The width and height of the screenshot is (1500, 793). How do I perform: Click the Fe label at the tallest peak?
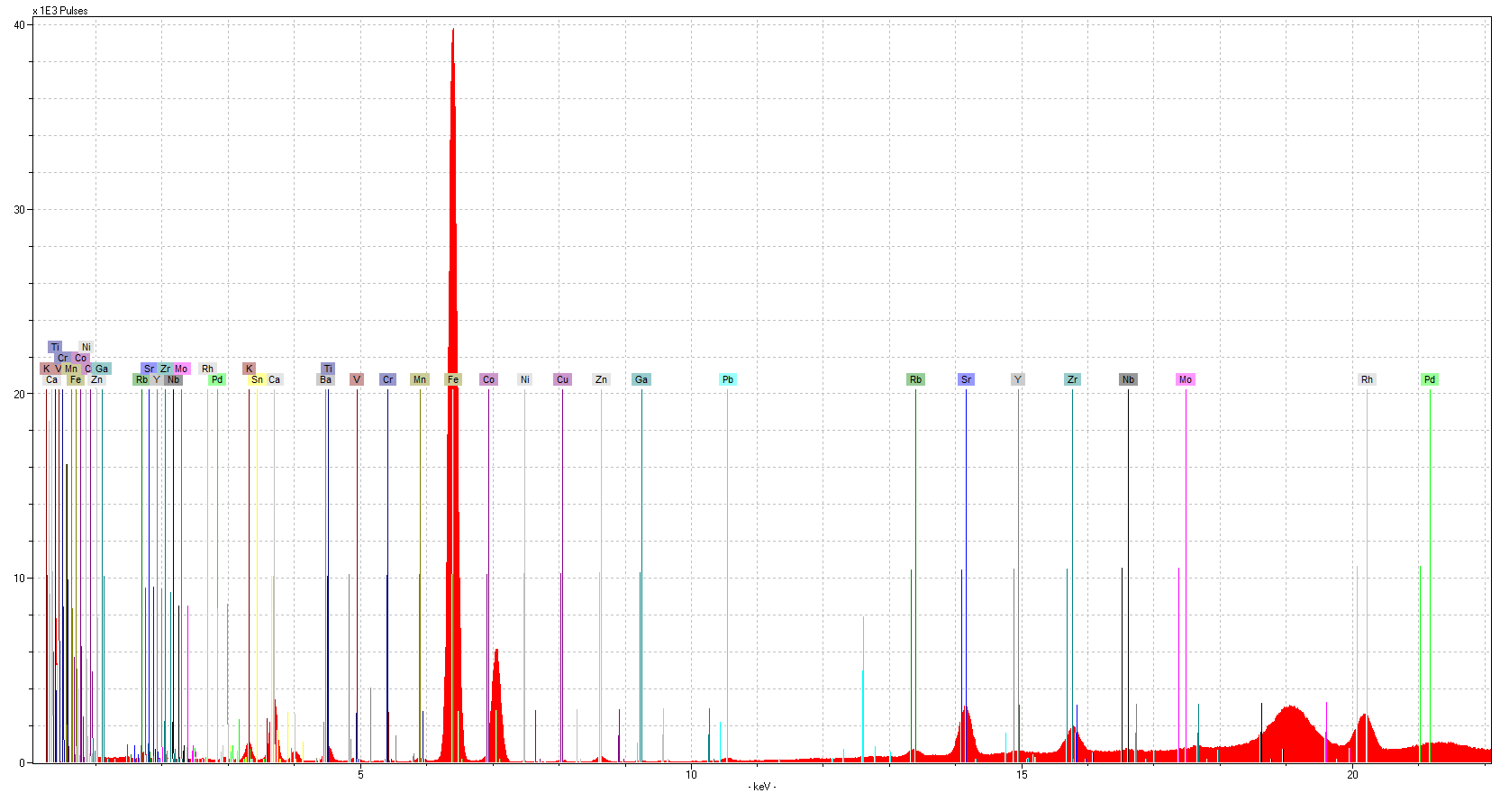tap(453, 379)
